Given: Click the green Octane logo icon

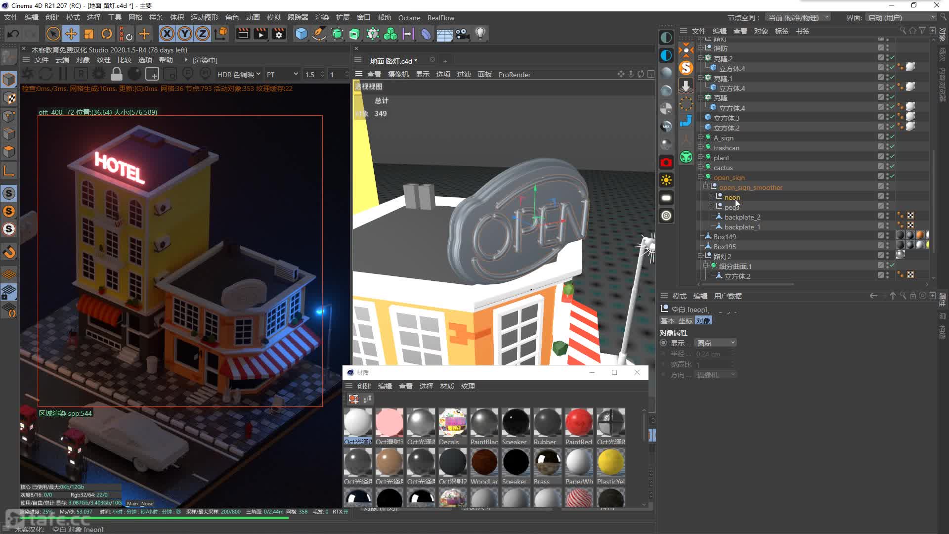Looking at the screenshot, I should (686, 157).
